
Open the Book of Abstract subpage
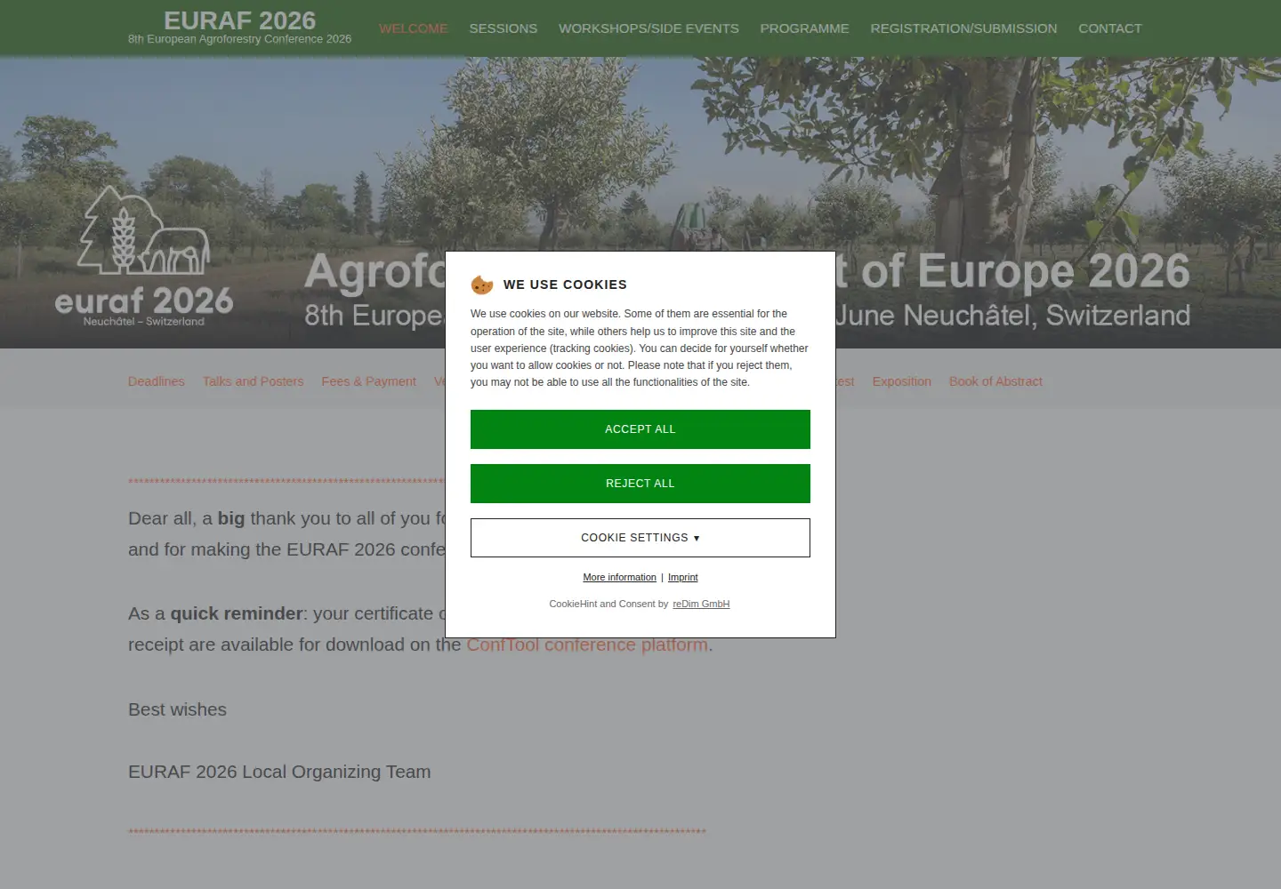(x=995, y=381)
